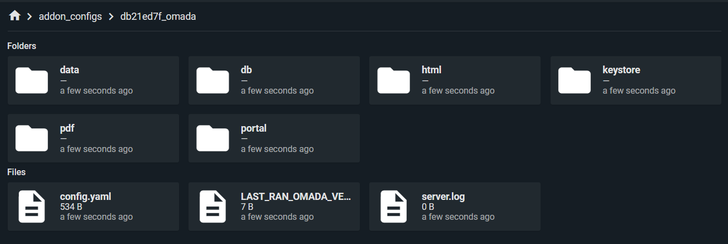Screen dimensions: 728x244
Task: Open the portal folder icon
Action: (x=213, y=138)
